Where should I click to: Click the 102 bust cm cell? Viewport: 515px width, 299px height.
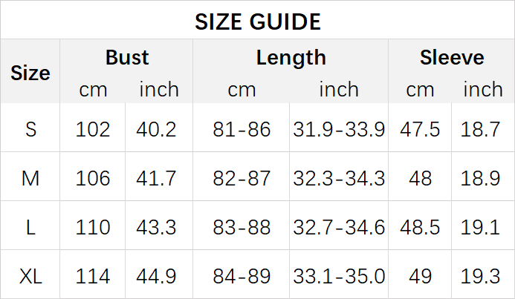coord(93,130)
